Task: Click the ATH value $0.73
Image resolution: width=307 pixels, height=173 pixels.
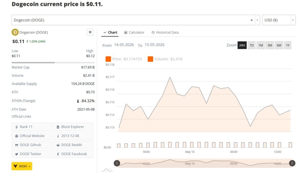Action: [x=90, y=92]
